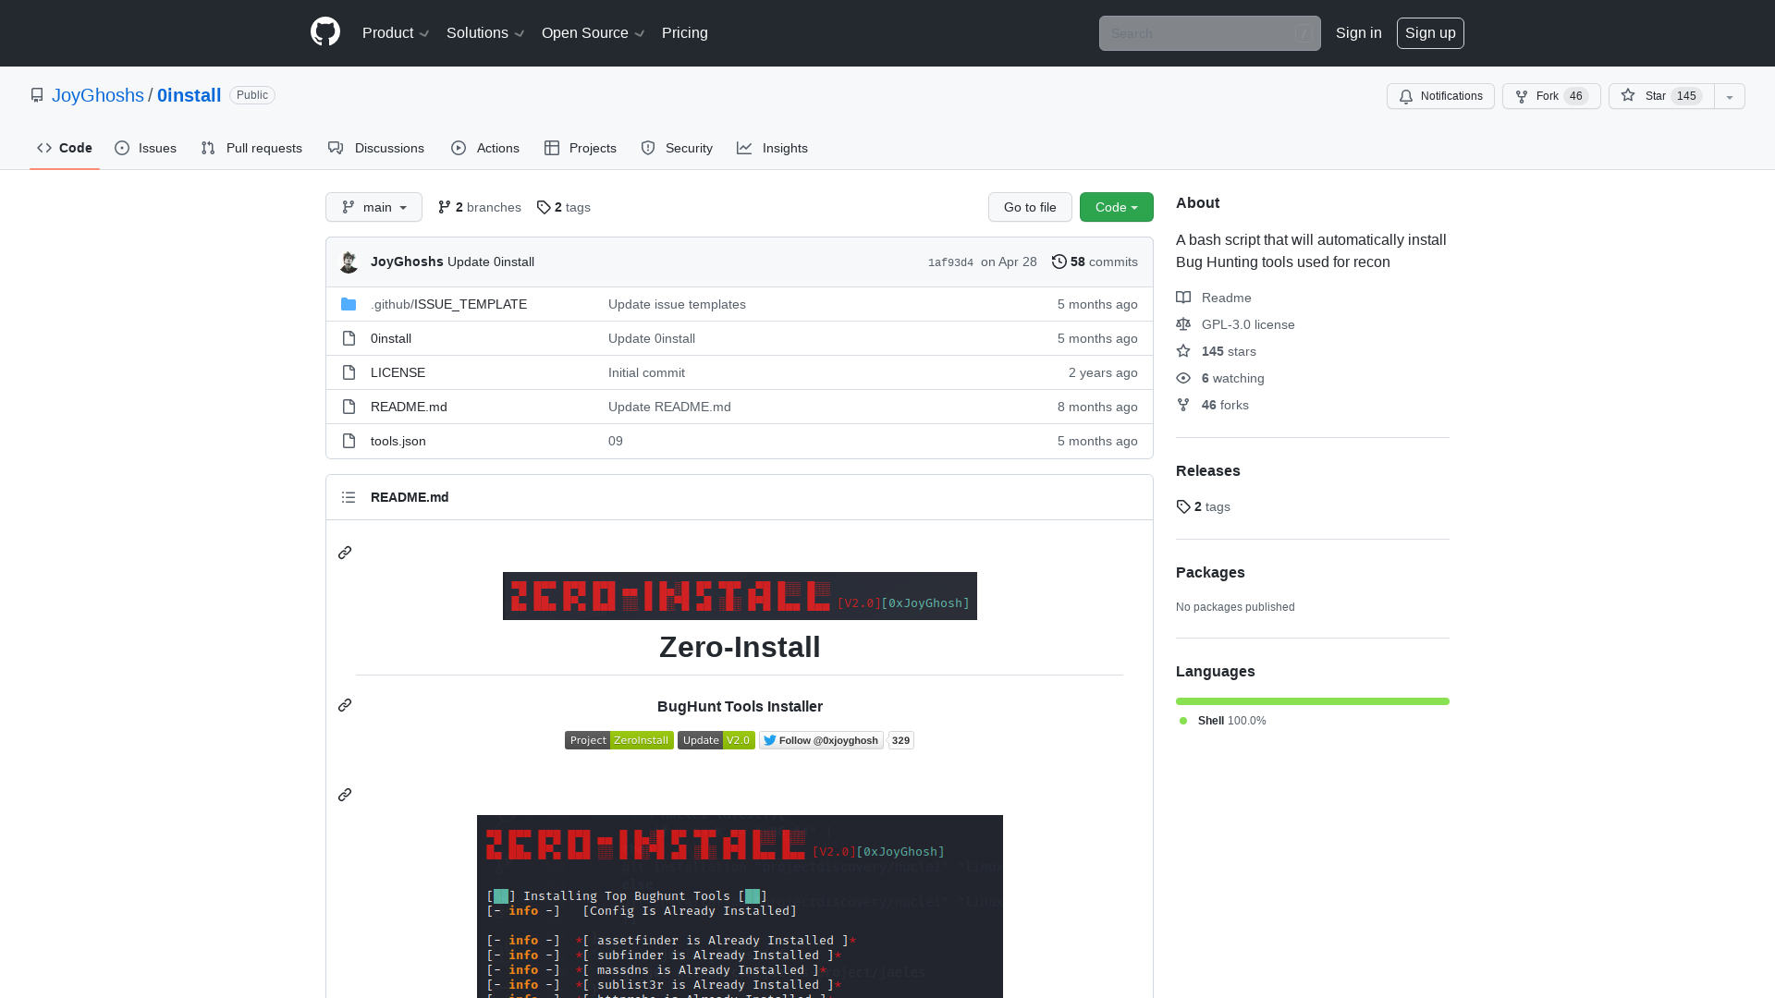The image size is (1775, 998).
Task: Click the fork icon beside 46 forks
Action: pos(1183,405)
